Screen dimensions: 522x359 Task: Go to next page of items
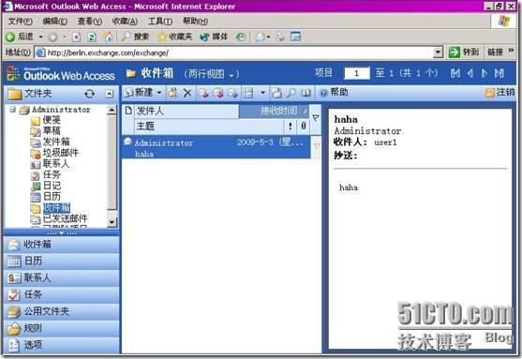[485, 73]
